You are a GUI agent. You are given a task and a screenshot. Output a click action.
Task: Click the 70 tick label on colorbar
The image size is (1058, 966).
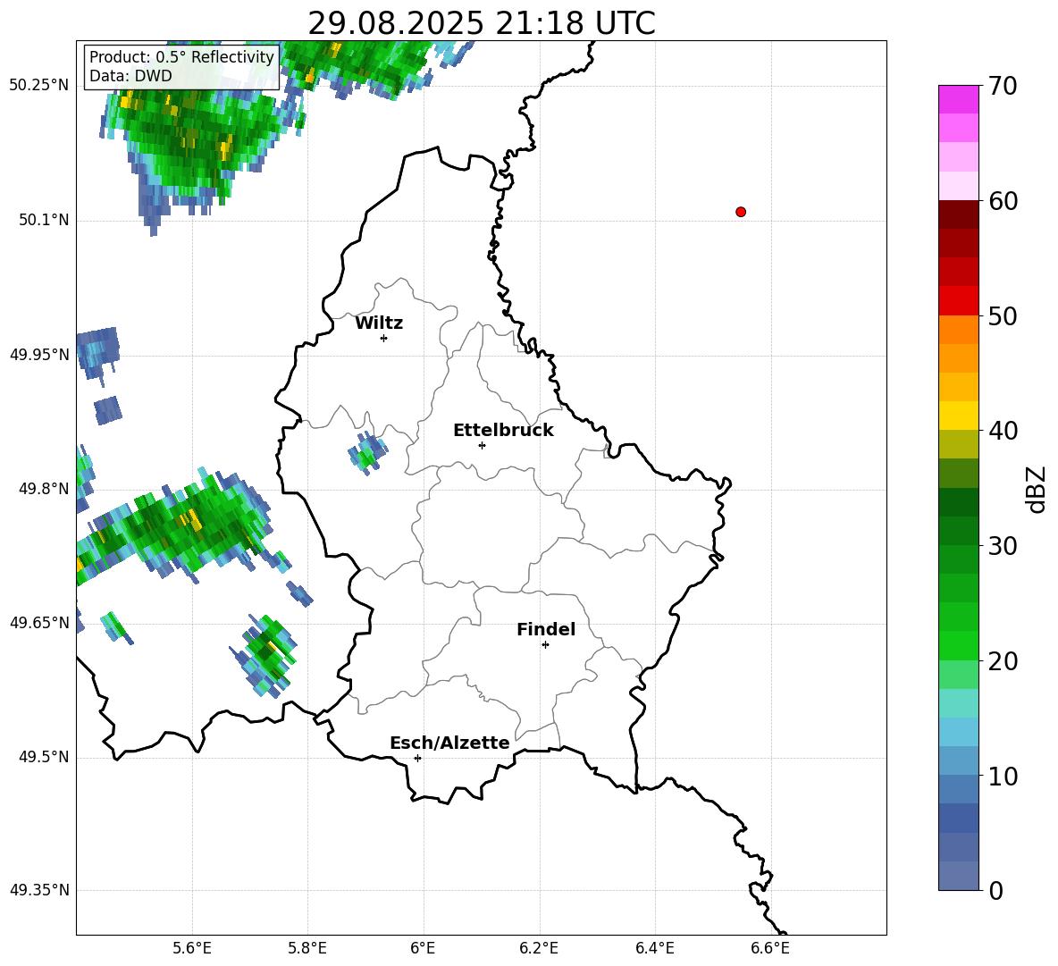[1003, 87]
